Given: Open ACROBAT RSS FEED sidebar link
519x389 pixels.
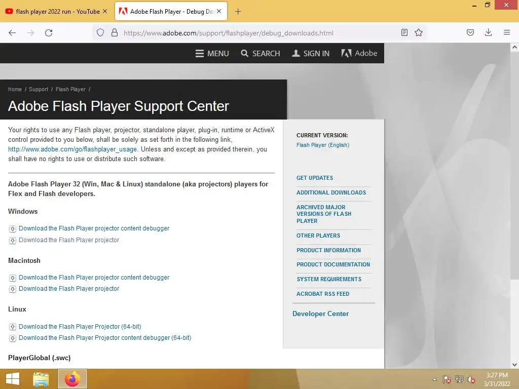Looking at the screenshot, I should coord(323,294).
